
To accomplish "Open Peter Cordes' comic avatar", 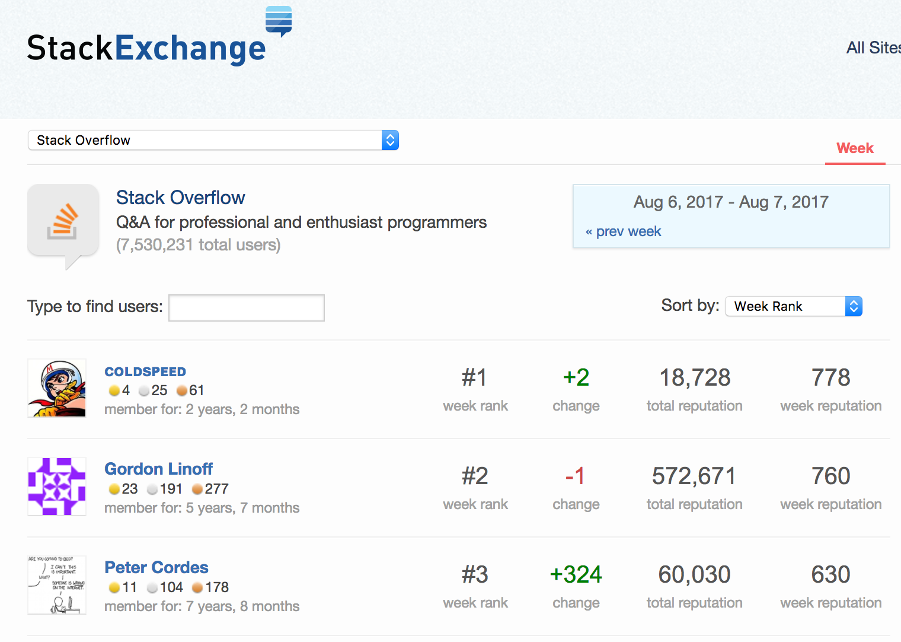I will coord(57,585).
